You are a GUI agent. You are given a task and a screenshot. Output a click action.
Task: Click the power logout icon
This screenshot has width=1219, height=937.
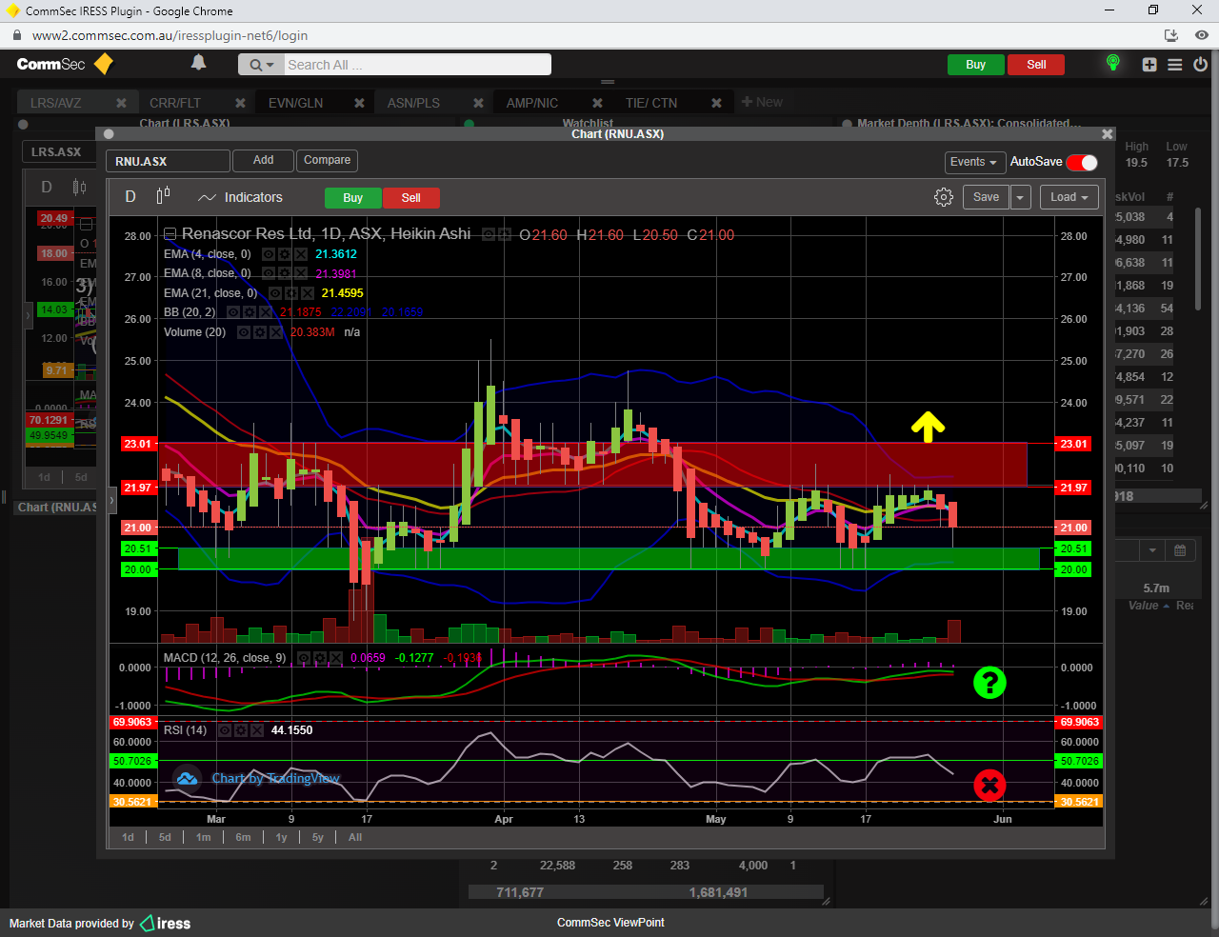tap(1200, 65)
